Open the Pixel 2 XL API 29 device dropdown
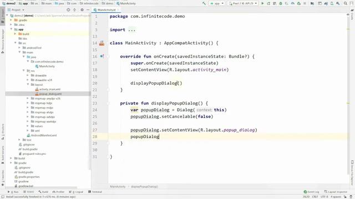This screenshot has width=355, height=199. click(x=243, y=3)
